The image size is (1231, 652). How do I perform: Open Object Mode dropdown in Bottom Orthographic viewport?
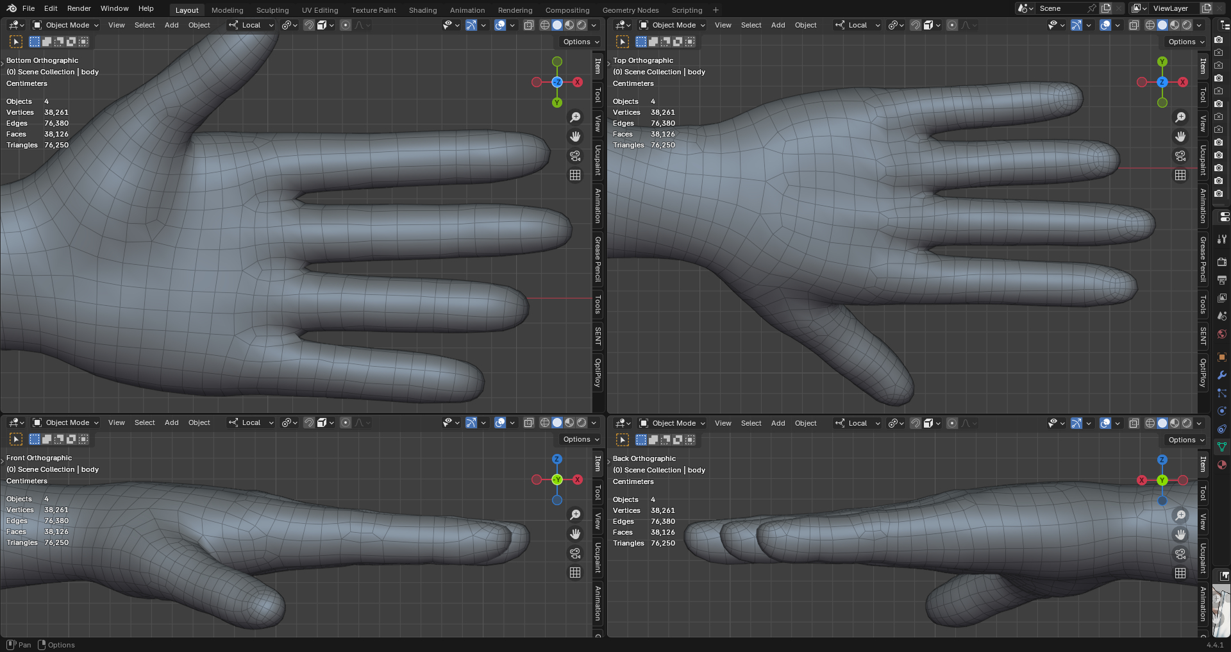66,25
